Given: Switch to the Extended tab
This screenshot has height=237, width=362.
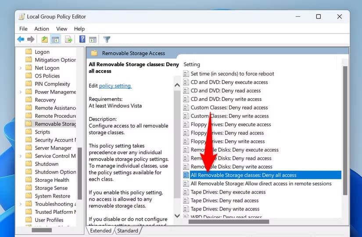Looking at the screenshot, I should click(100, 230).
